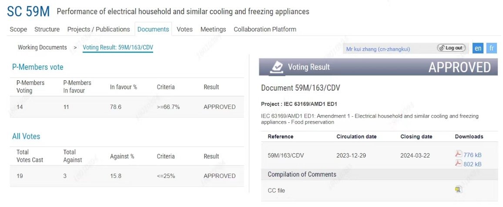Click the ballot box Voting Result icon
503x207 pixels.
(276, 67)
